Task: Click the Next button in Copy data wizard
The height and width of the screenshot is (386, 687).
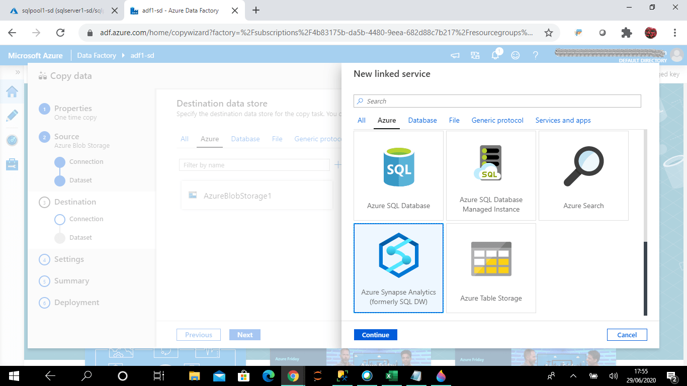Action: pos(245,335)
